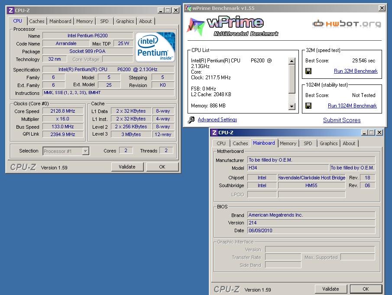Click the Technology value 32 nm
The height and width of the screenshot is (295, 392).
coord(55,59)
